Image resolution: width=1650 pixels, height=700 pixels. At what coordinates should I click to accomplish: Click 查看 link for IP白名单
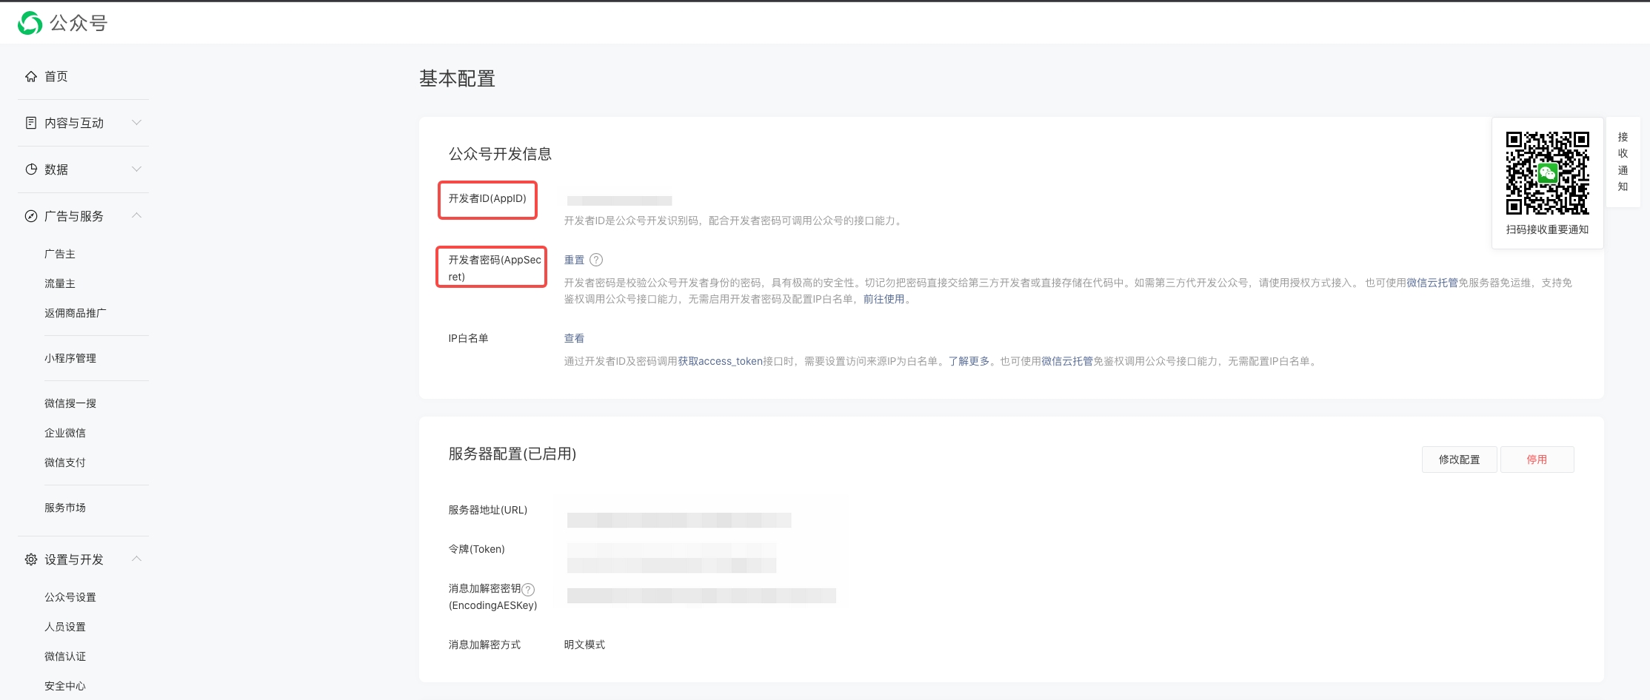pyautogui.click(x=574, y=338)
